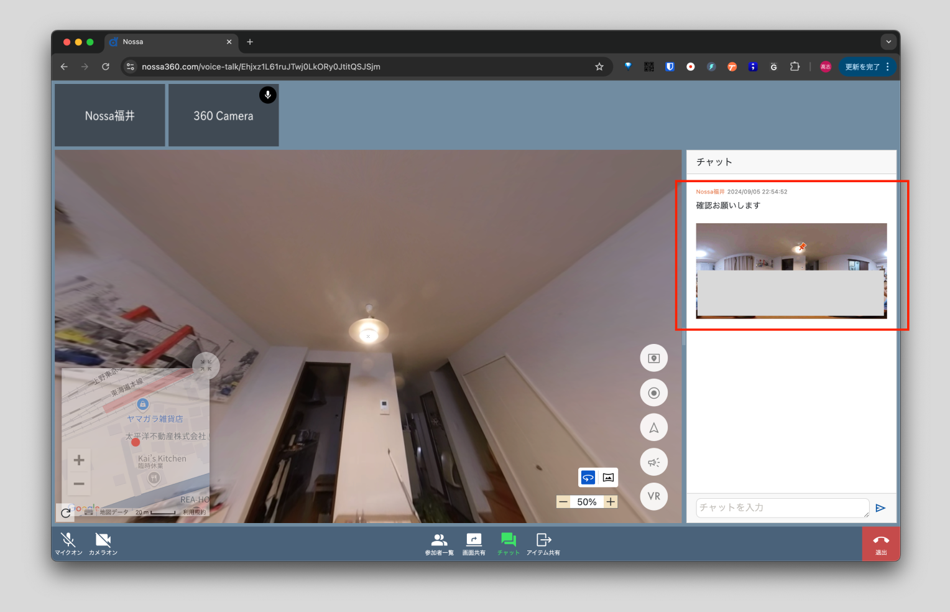
Task: Select the 360 Camera participant tile
Action: tap(223, 116)
